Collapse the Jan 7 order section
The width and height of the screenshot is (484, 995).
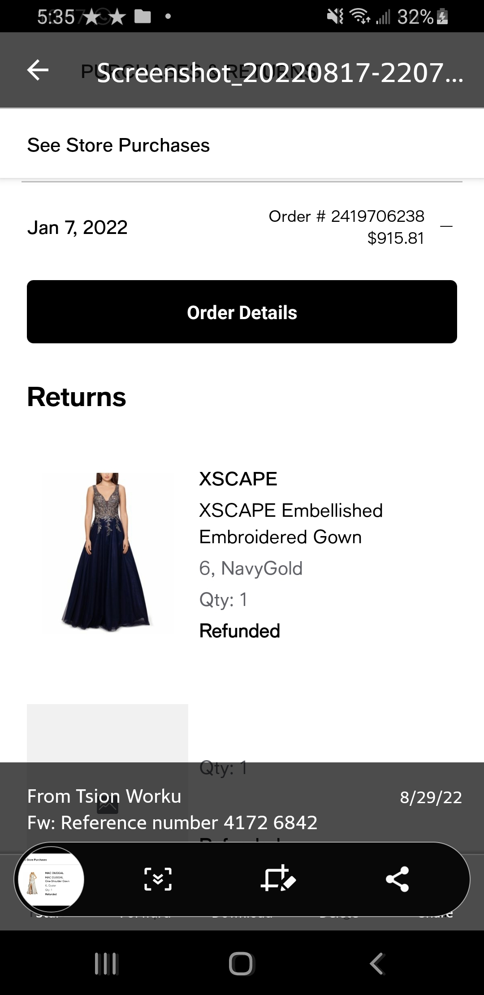pos(446,227)
